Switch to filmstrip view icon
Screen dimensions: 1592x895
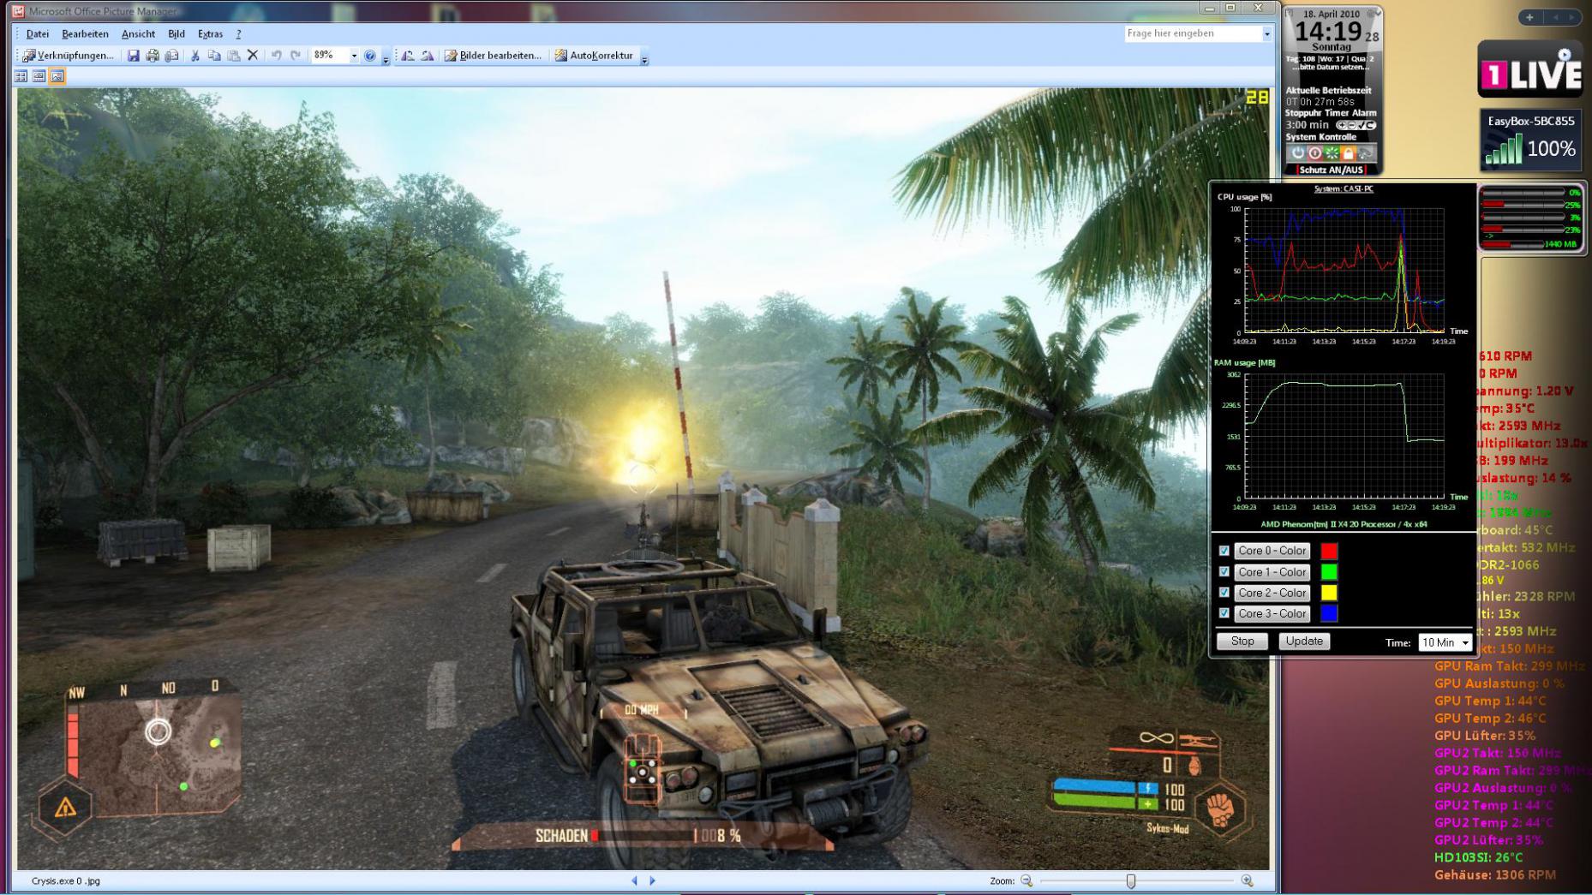coord(39,76)
